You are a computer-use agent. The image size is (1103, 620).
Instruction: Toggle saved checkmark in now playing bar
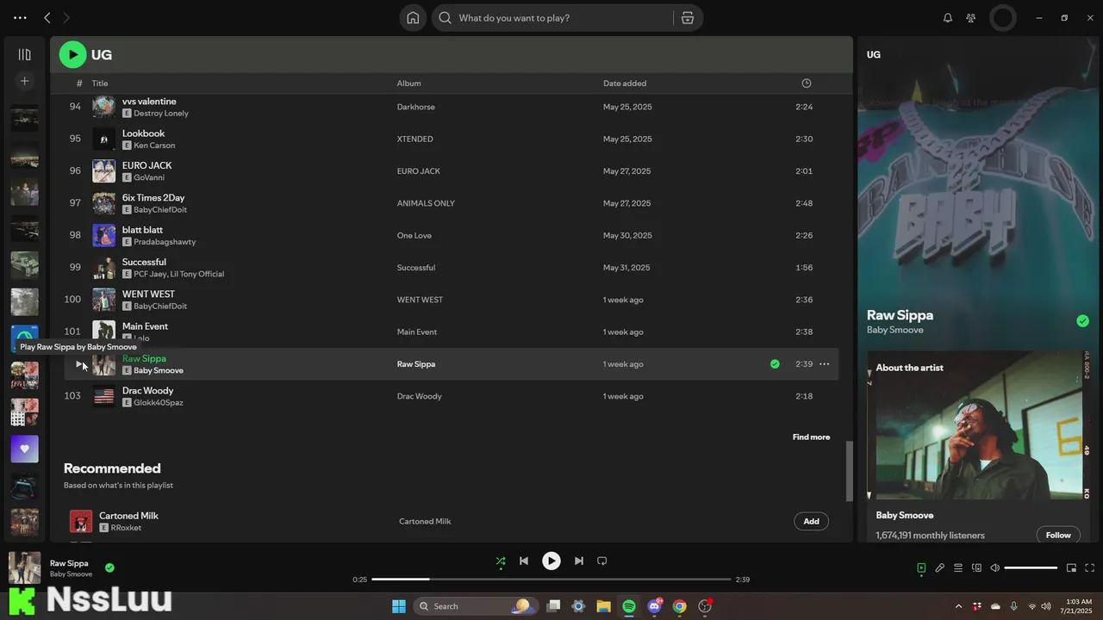point(109,567)
